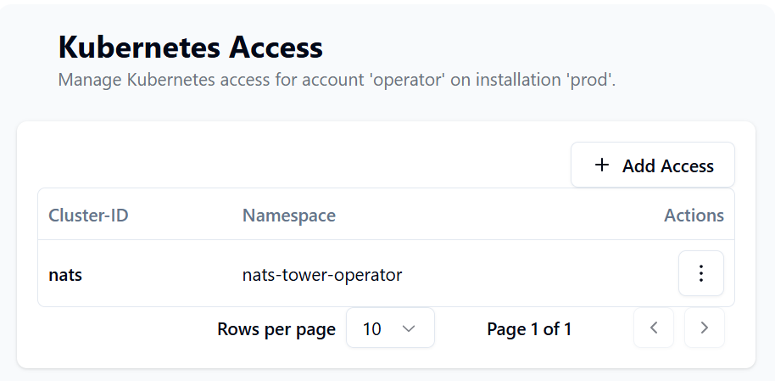Screen dimensions: 775x381
Task: Click the Actions column header
Action: tap(694, 216)
